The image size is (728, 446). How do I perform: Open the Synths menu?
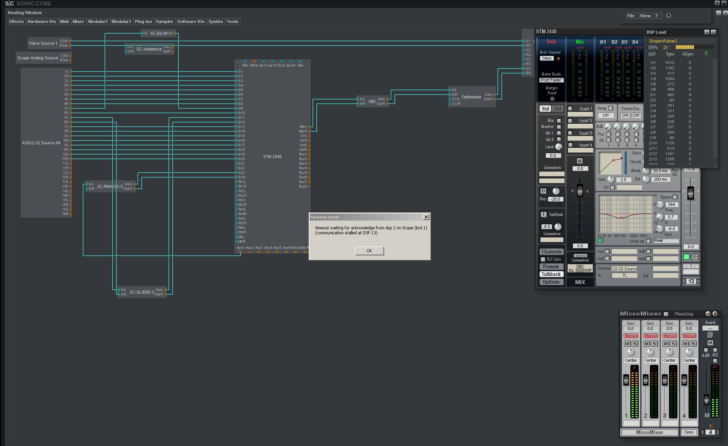pyautogui.click(x=216, y=21)
